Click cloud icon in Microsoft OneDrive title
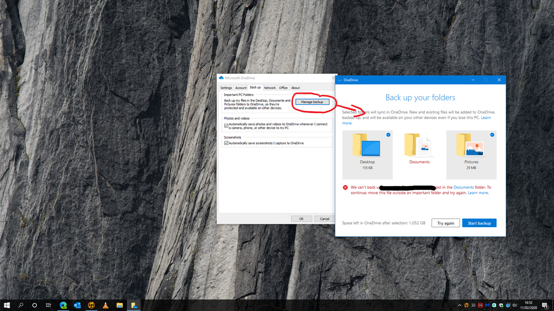 pyautogui.click(x=221, y=78)
